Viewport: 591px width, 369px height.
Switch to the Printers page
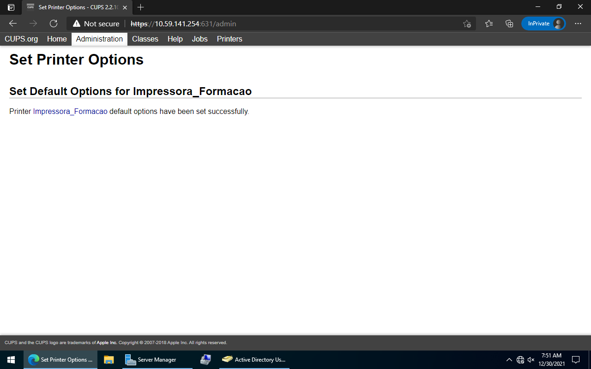(x=229, y=39)
